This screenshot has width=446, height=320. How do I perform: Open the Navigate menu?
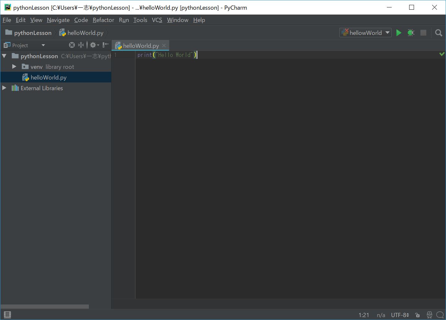coord(58,20)
